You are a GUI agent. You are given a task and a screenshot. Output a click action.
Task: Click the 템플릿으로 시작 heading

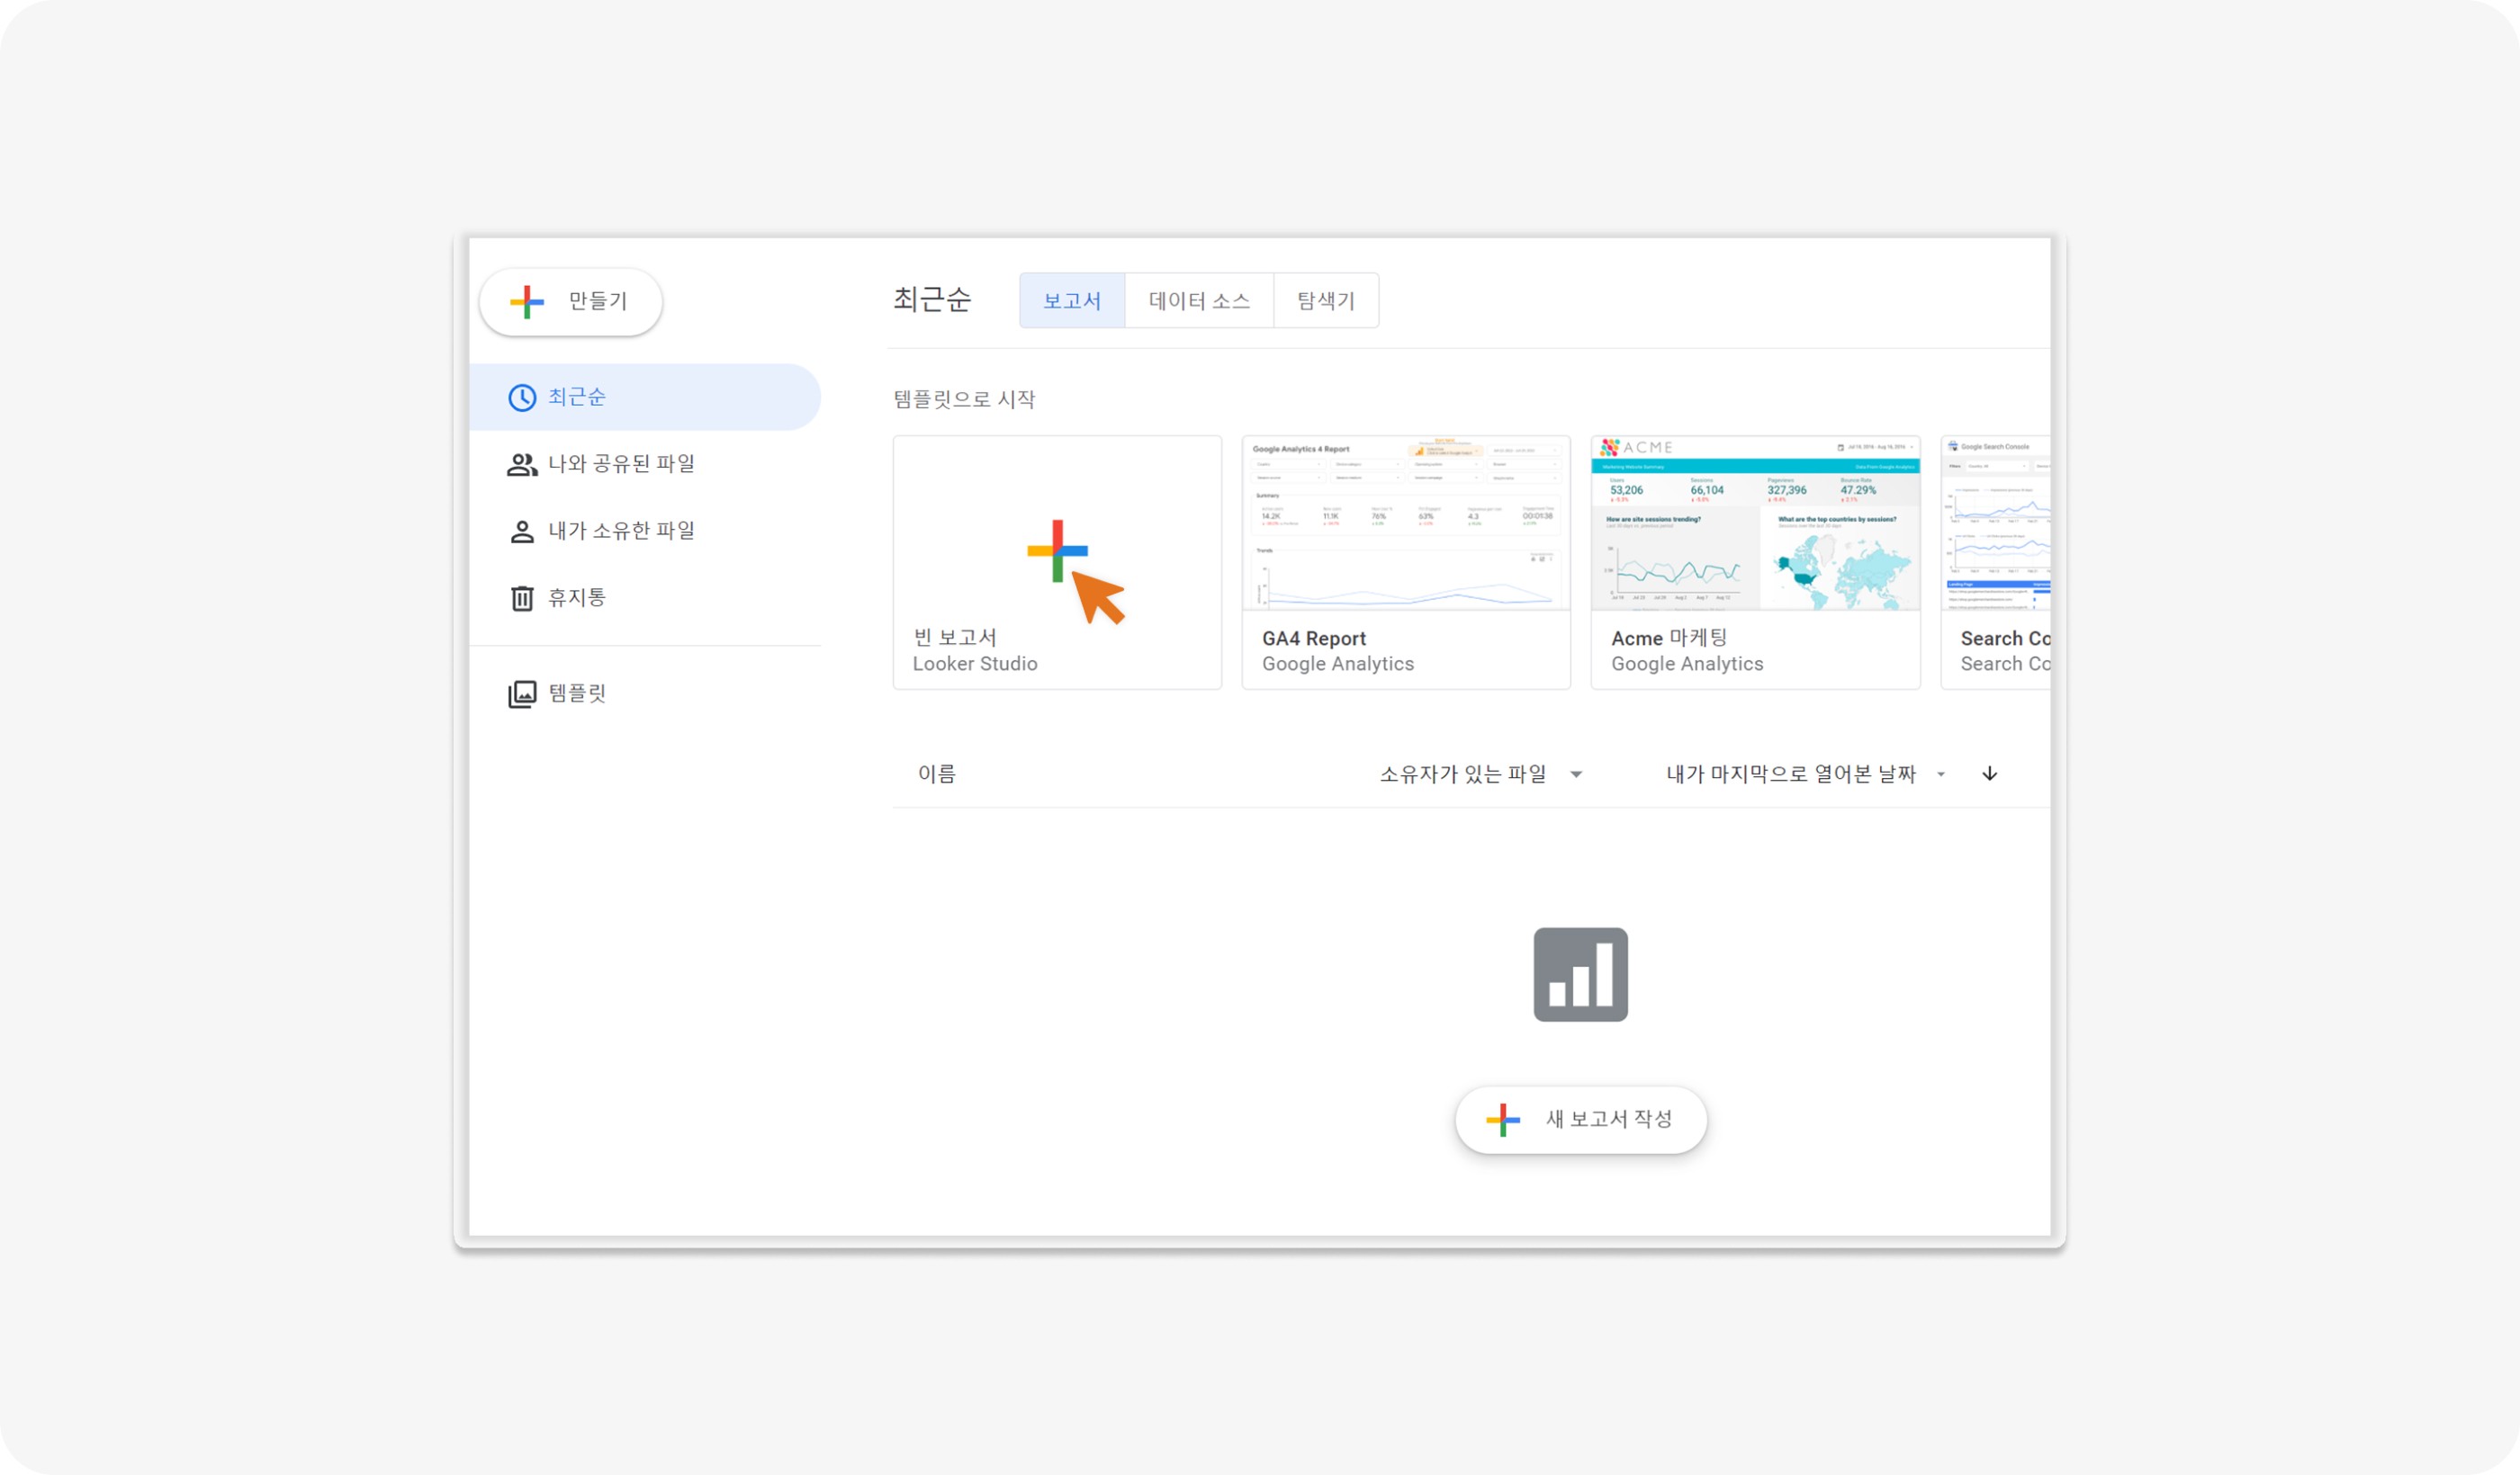coord(964,399)
